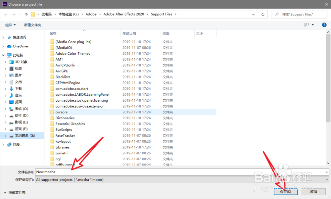Click the 取消 button
This screenshot has height=199, width=331.
click(x=314, y=192)
